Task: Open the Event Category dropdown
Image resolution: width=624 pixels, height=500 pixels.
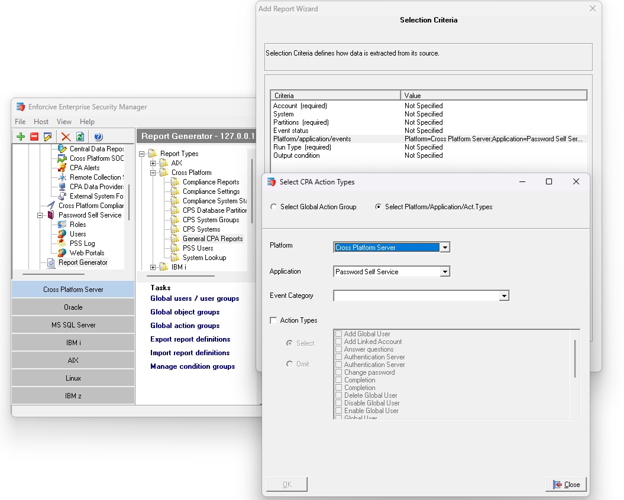Action: pyautogui.click(x=504, y=296)
